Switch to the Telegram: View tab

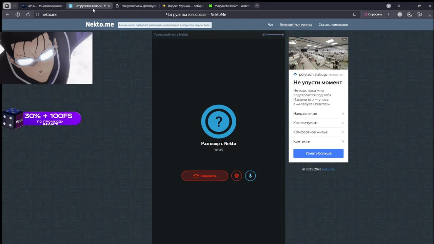click(136, 6)
